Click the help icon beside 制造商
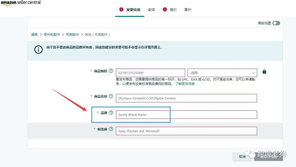 [111, 129]
